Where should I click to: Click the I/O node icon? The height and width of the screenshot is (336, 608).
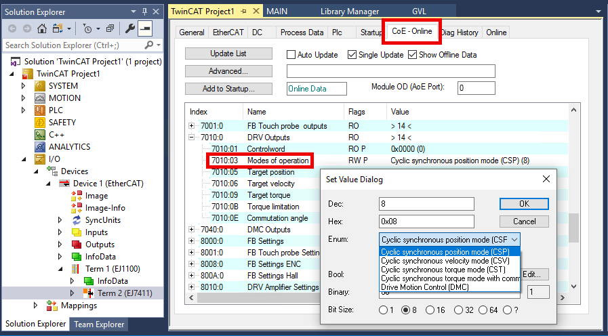pyautogui.click(x=40, y=159)
